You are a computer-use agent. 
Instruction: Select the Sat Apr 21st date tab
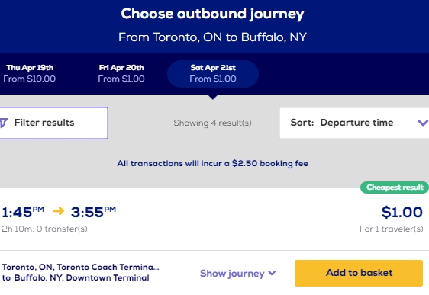[x=213, y=74]
